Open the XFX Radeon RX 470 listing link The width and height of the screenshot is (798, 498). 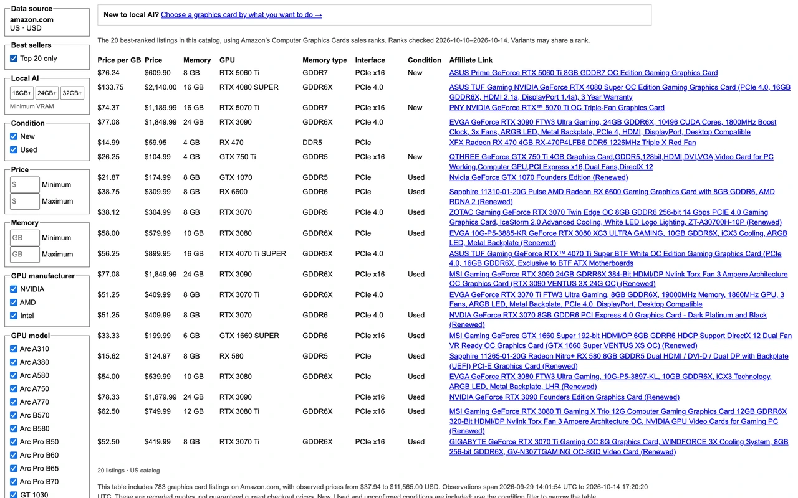tap(572, 143)
